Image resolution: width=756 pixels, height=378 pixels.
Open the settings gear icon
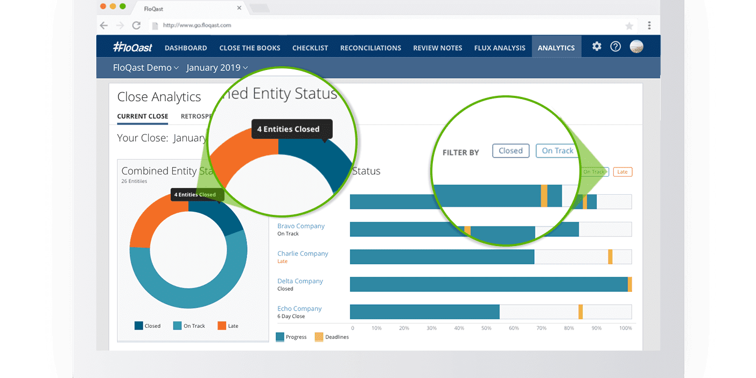[597, 47]
